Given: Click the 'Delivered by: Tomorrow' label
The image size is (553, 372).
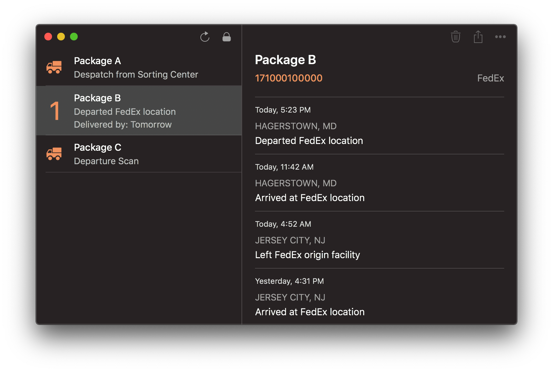Looking at the screenshot, I should (x=123, y=124).
